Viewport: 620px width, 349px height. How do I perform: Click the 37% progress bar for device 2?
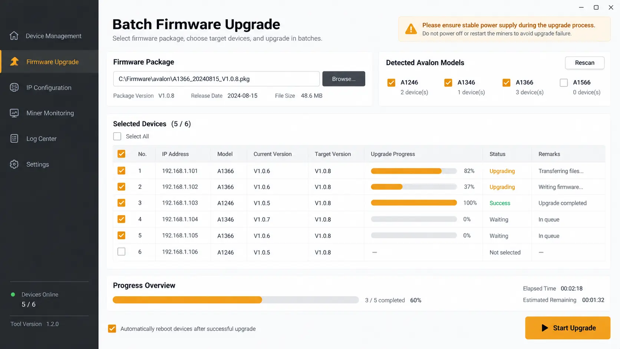[x=414, y=187]
